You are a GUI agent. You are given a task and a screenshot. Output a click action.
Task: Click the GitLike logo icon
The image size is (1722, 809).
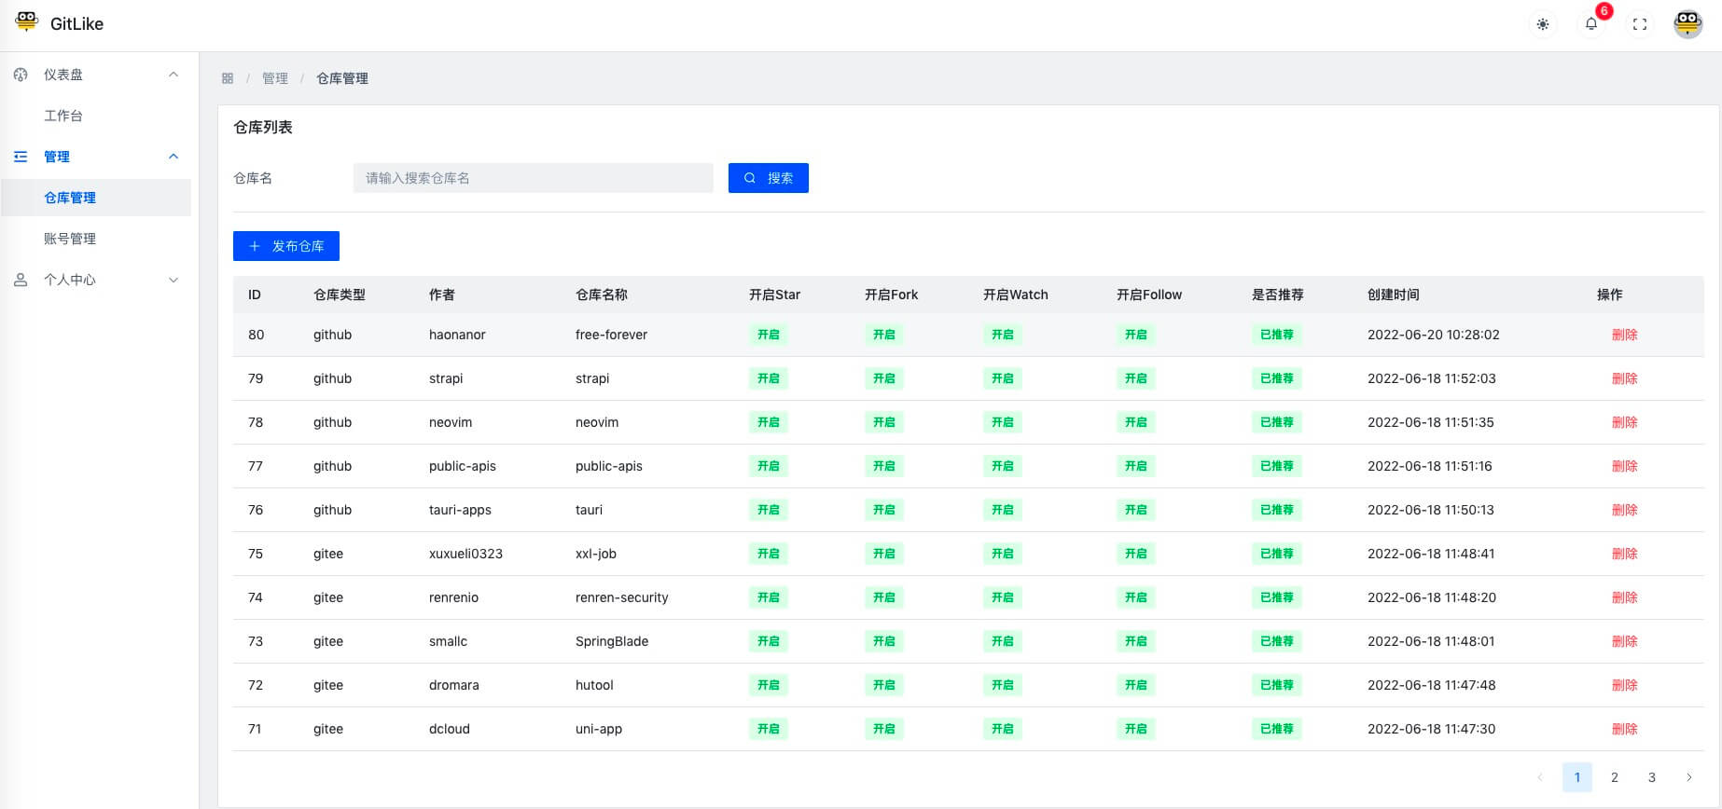click(26, 21)
